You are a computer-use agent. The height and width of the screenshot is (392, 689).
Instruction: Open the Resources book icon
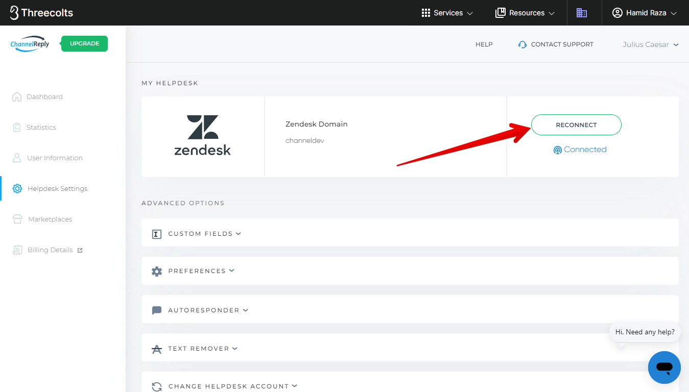501,13
